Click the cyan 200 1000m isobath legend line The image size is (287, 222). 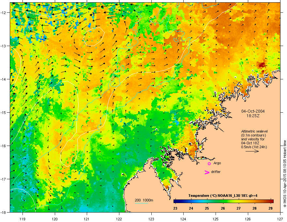(x=141, y=203)
